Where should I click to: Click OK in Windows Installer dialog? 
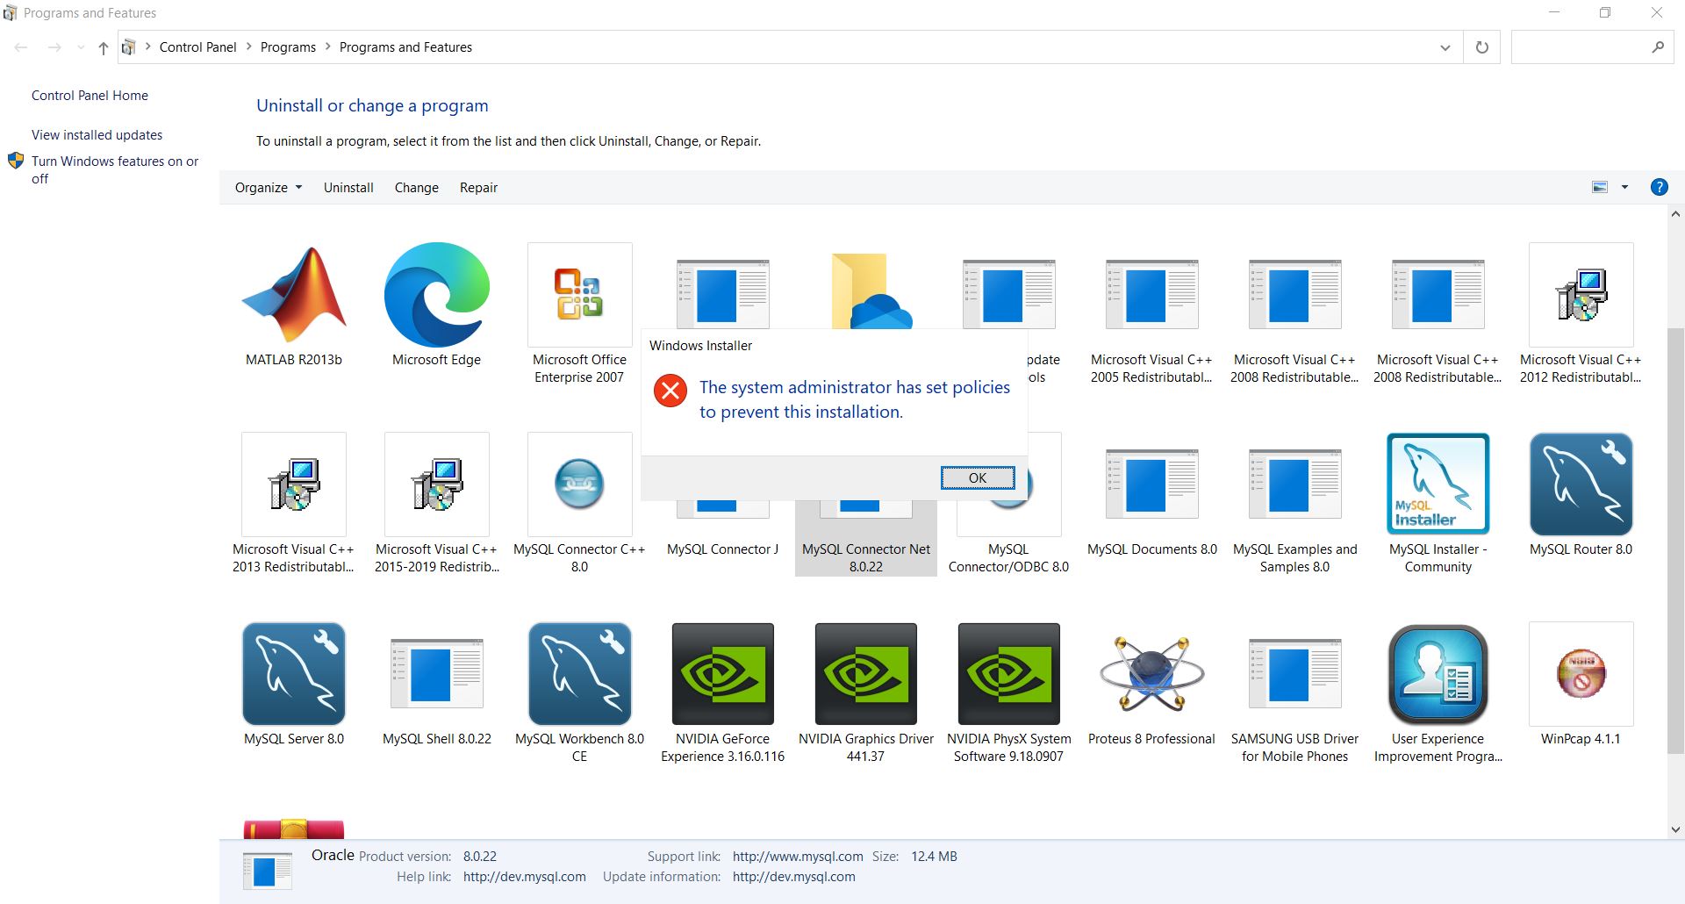[978, 477]
